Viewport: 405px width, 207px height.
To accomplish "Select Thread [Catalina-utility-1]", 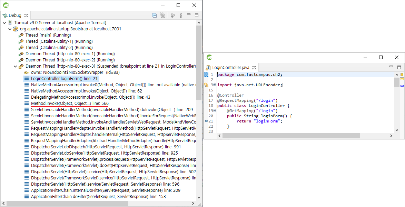I will (x=59, y=41).
